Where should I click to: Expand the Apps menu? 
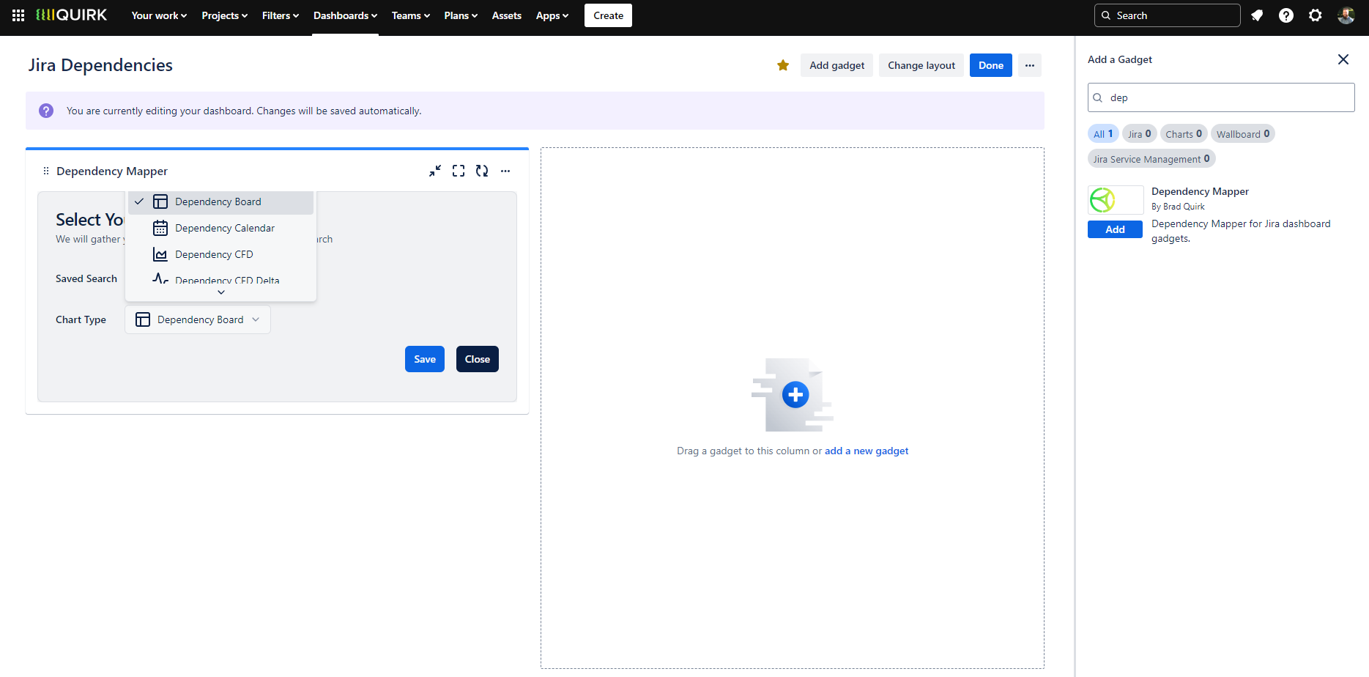coord(552,15)
